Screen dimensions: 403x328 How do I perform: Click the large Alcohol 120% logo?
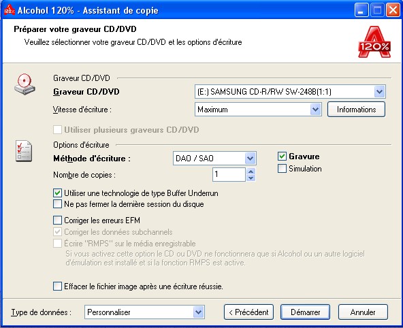tap(374, 42)
